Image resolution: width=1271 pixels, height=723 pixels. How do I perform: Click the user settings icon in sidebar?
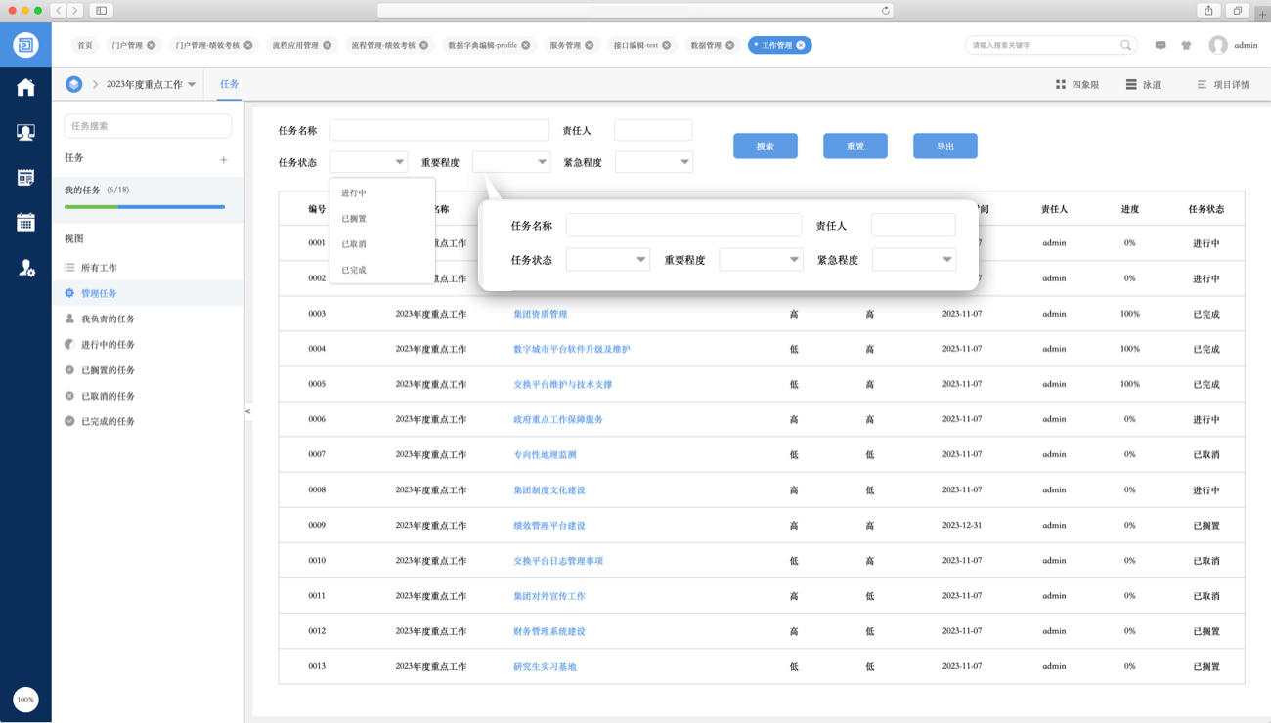(x=26, y=267)
